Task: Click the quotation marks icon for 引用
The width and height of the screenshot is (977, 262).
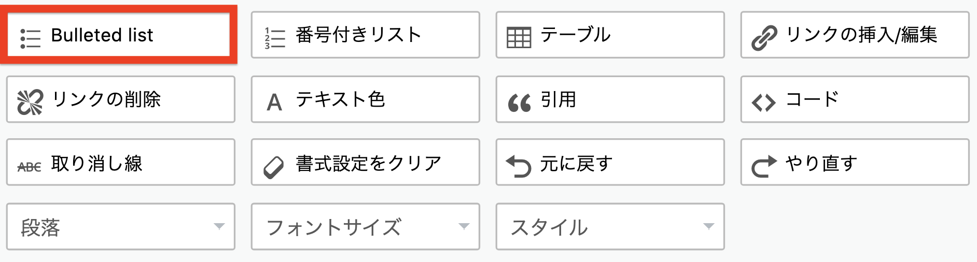Action: coord(519,103)
